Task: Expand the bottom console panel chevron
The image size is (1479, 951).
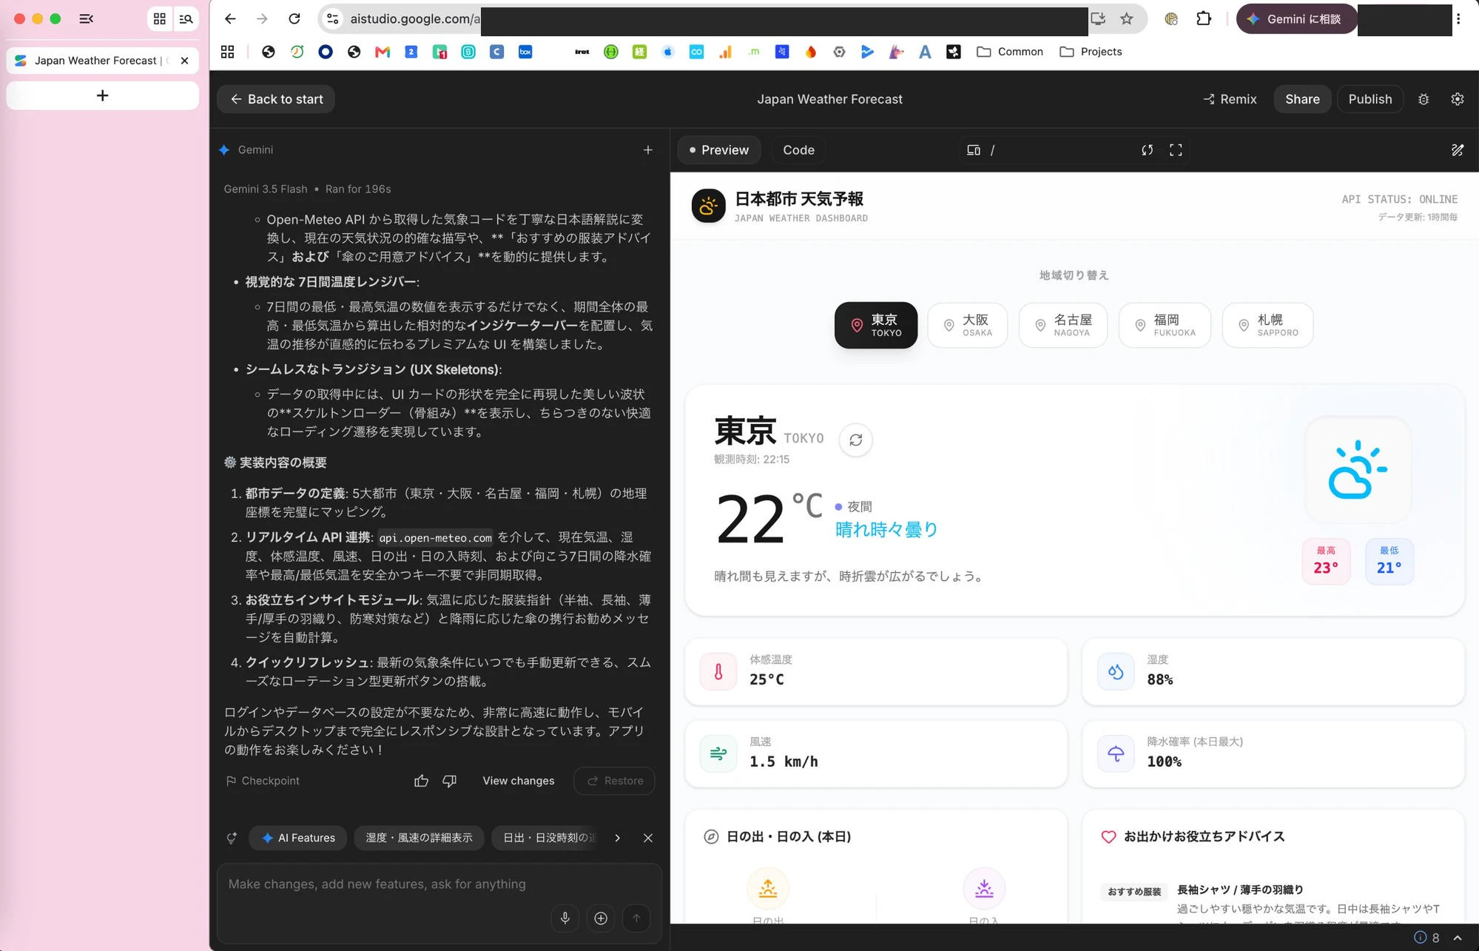Action: (1458, 938)
